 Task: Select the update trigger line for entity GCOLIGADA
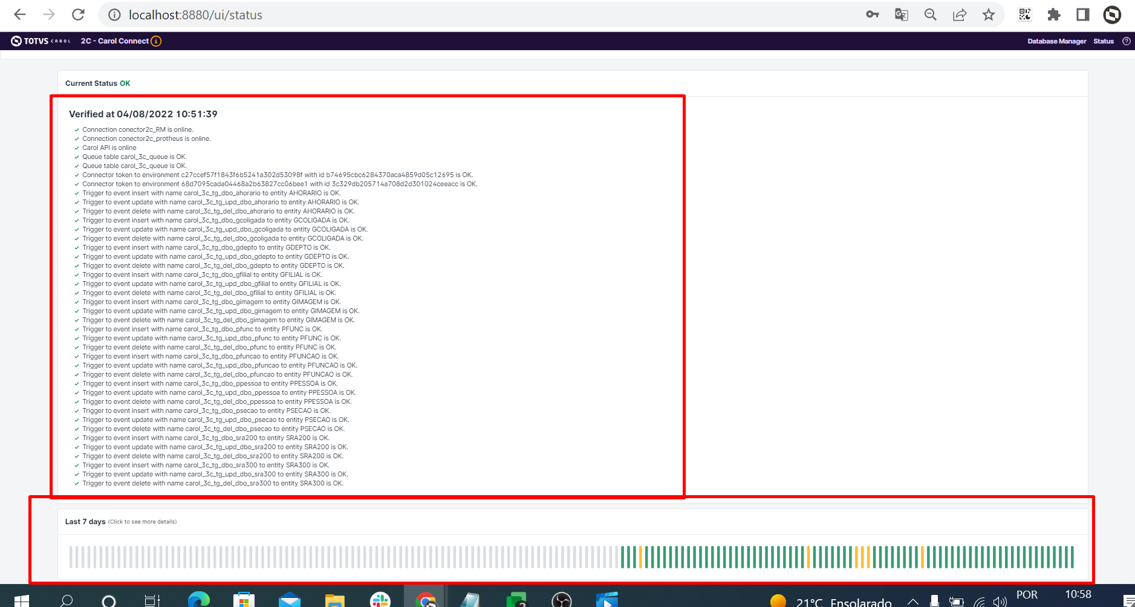click(x=225, y=229)
